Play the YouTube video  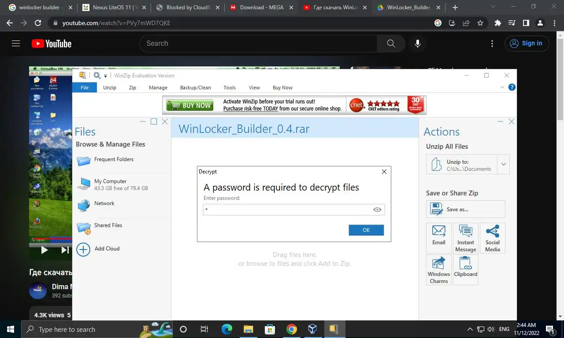[45, 250]
